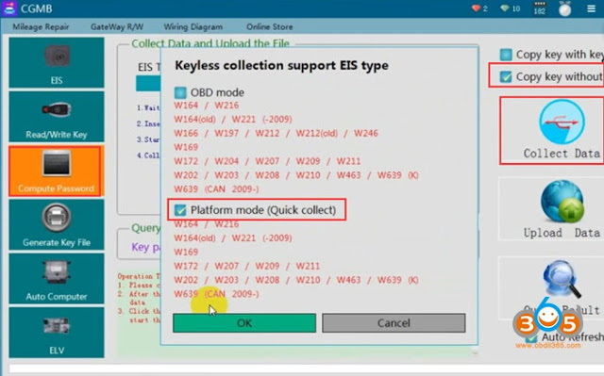Open the hamburger menu in title bar
The height and width of the screenshot is (376, 604).
tap(592, 8)
